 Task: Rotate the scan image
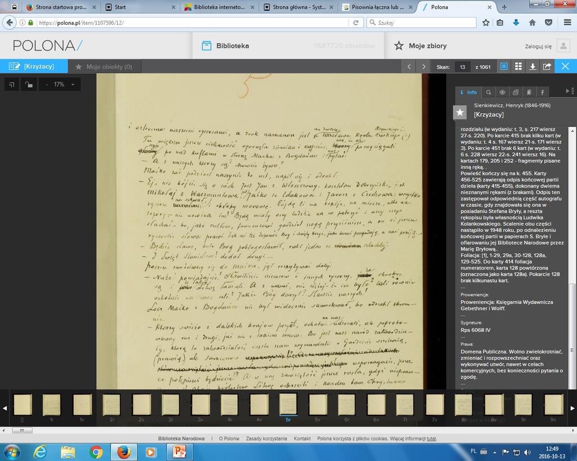click(12, 84)
